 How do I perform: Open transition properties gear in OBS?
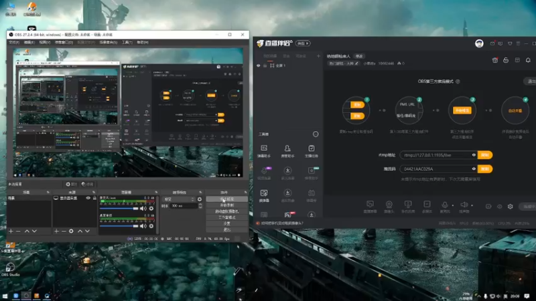coord(200,199)
